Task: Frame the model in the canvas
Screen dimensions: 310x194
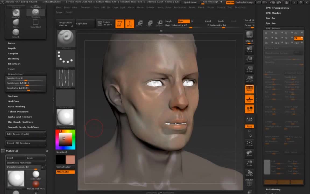Action: point(249,144)
